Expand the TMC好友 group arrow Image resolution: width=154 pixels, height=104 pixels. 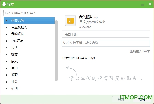click(x=6, y=41)
